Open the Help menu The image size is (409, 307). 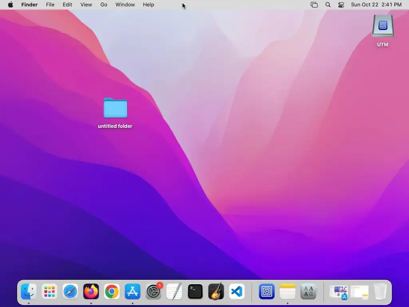(x=149, y=5)
